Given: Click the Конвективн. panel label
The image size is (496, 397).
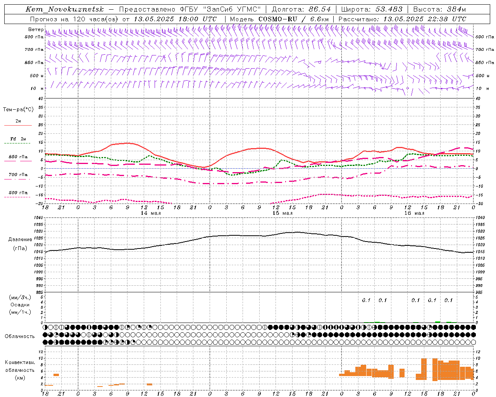Looking at the screenshot, I should (20, 362).
